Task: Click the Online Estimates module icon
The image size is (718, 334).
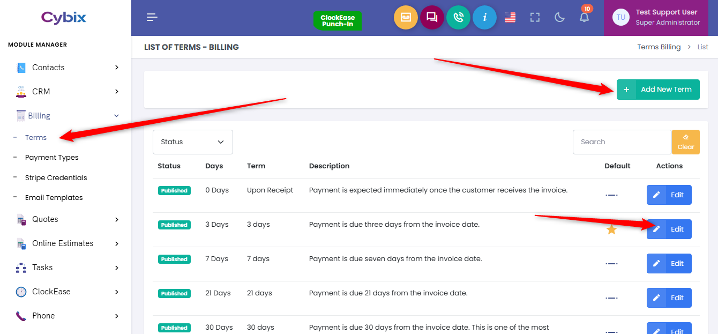Action: (x=21, y=243)
